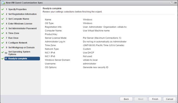178x103 pixels.
Task: Click the 'New VM Guest Customization Spec' title
Action: pyautogui.click(x=24, y=3)
